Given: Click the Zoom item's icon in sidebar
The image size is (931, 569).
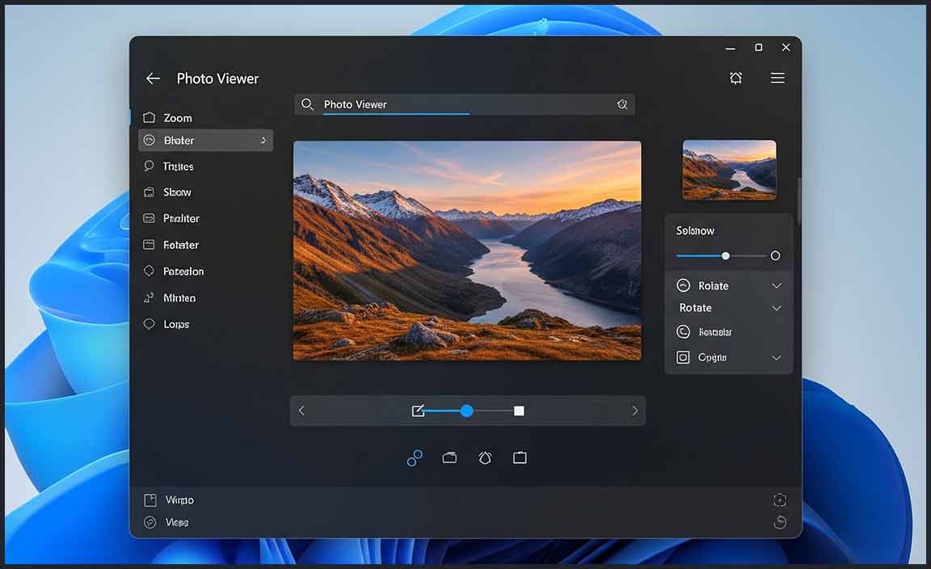Looking at the screenshot, I should (x=149, y=117).
